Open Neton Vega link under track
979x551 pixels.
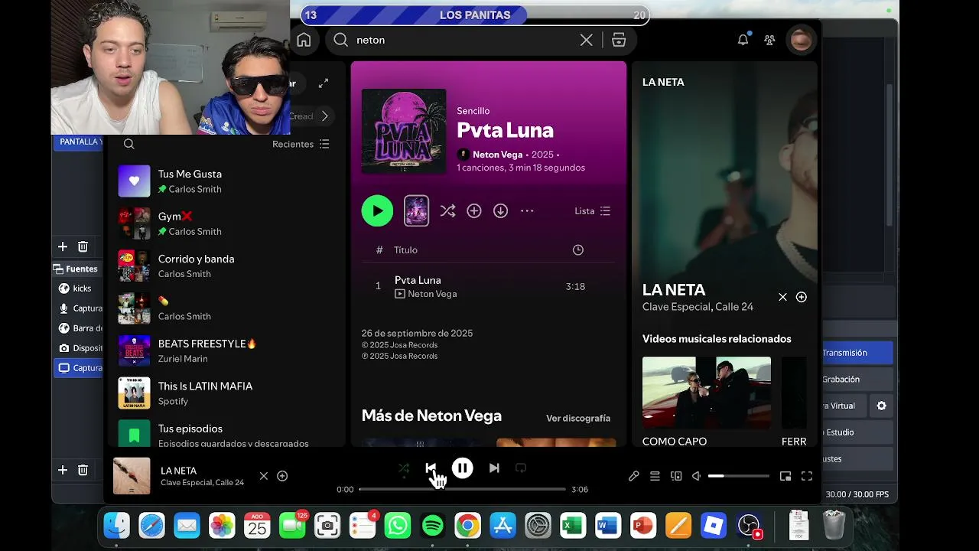coord(432,294)
